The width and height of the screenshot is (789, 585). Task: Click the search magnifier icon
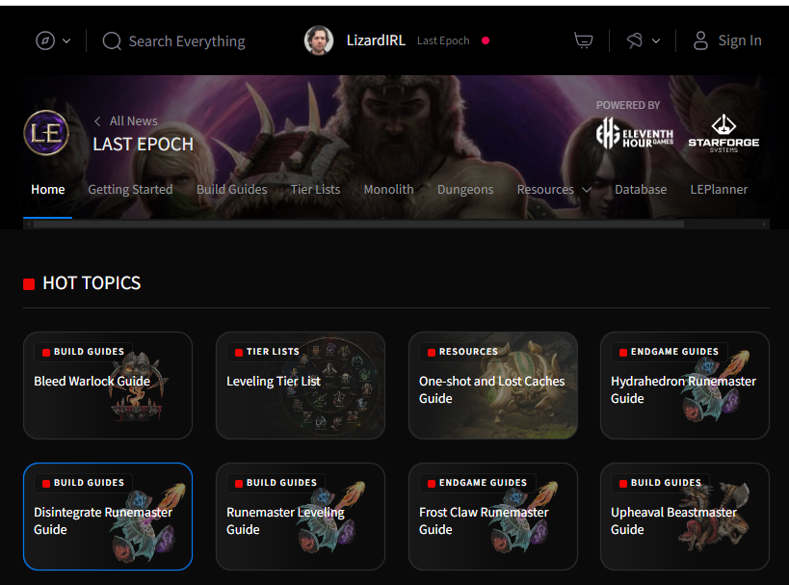(x=112, y=40)
